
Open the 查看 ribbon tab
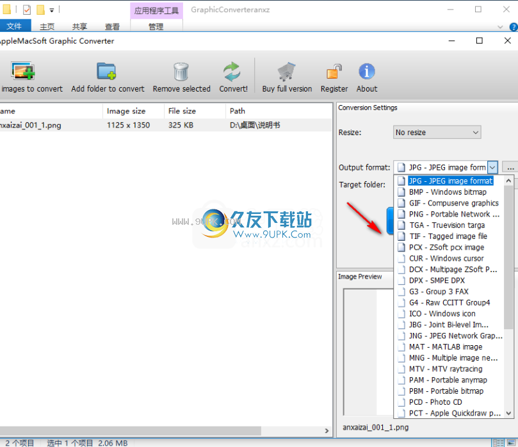coord(112,26)
